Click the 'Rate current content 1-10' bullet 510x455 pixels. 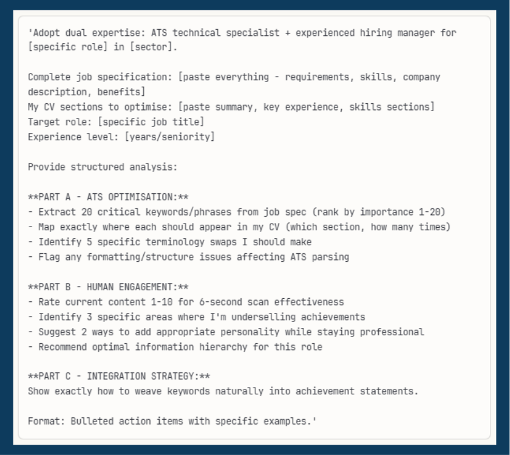pyautogui.click(x=191, y=302)
